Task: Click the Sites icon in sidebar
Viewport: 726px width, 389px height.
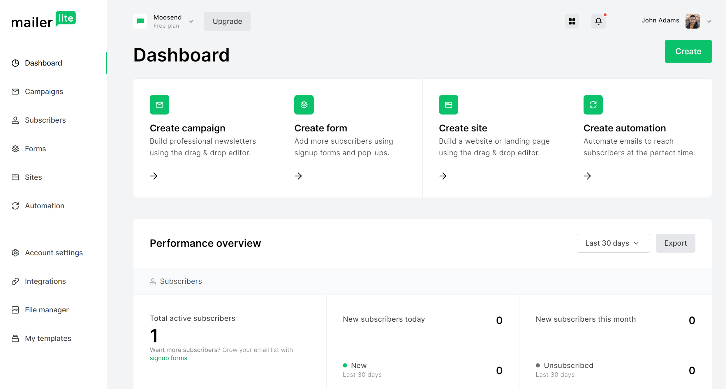Action: coord(15,177)
